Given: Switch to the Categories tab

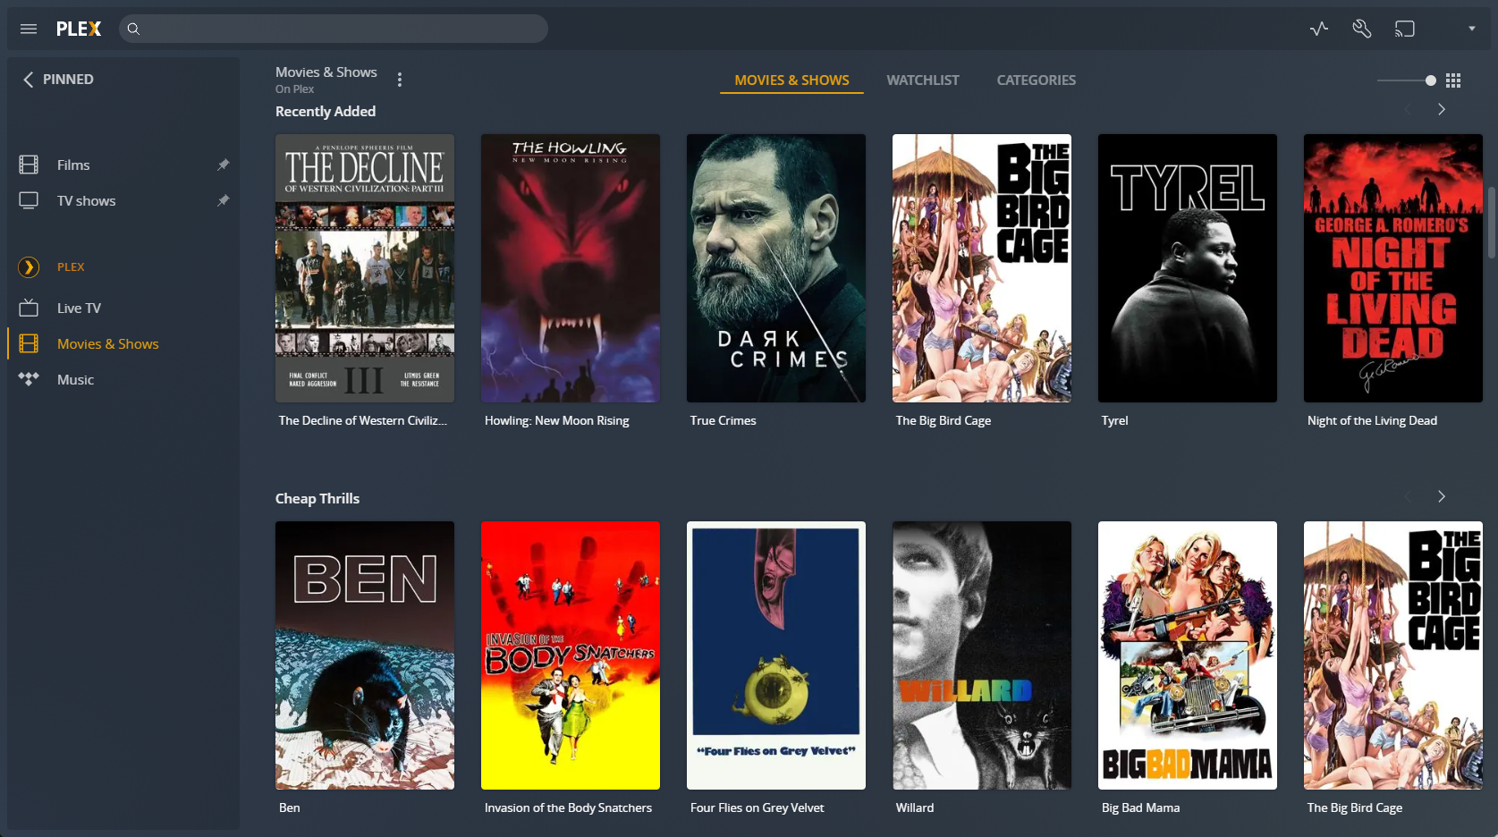Looking at the screenshot, I should (1036, 80).
